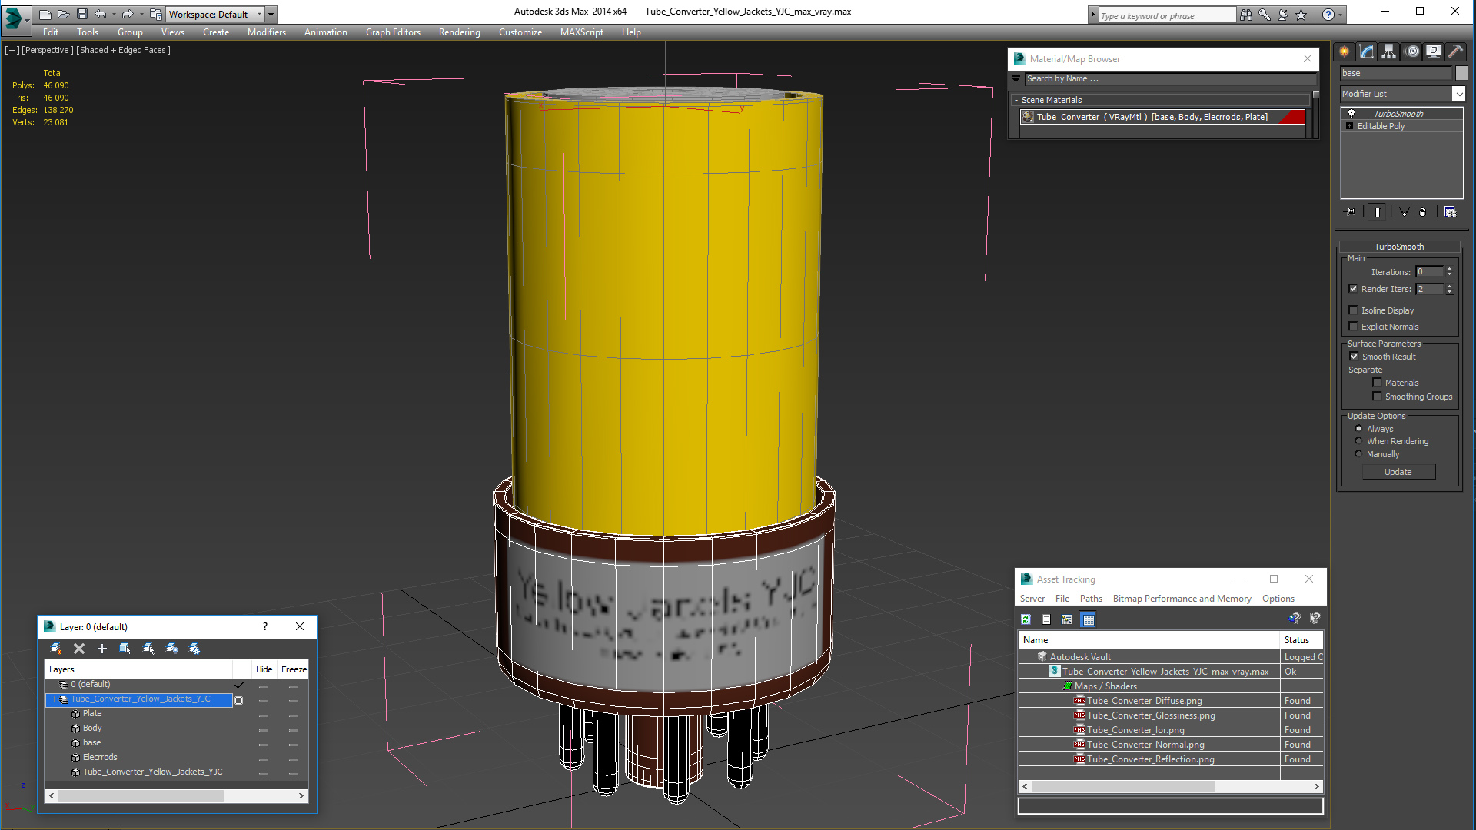The image size is (1476, 830).
Task: Click the object name field 'base'
Action: click(1395, 73)
